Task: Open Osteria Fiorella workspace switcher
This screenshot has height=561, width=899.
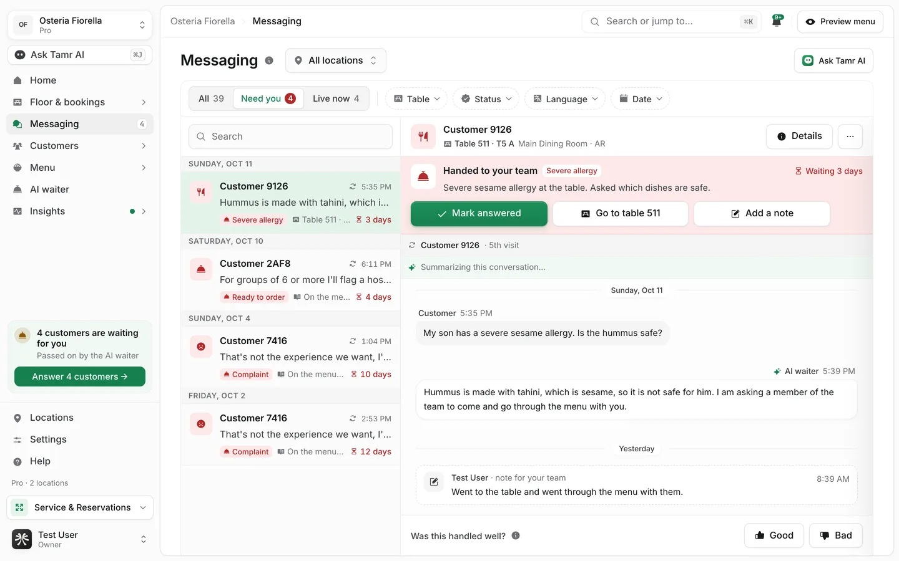Action: (x=80, y=25)
